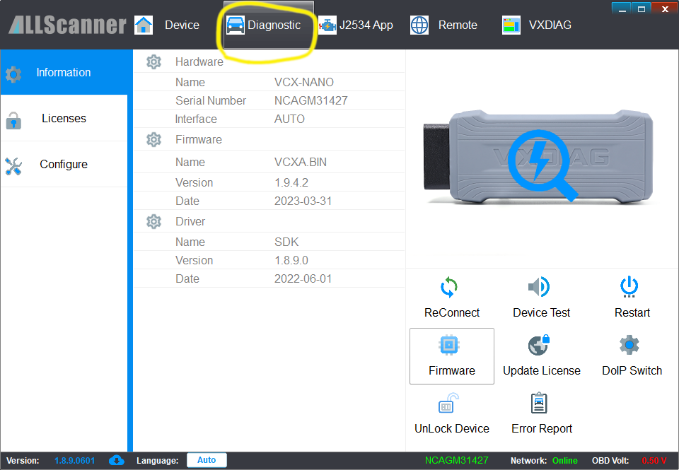Open the Configure sidebar section
This screenshot has width=679, height=470.
point(64,164)
